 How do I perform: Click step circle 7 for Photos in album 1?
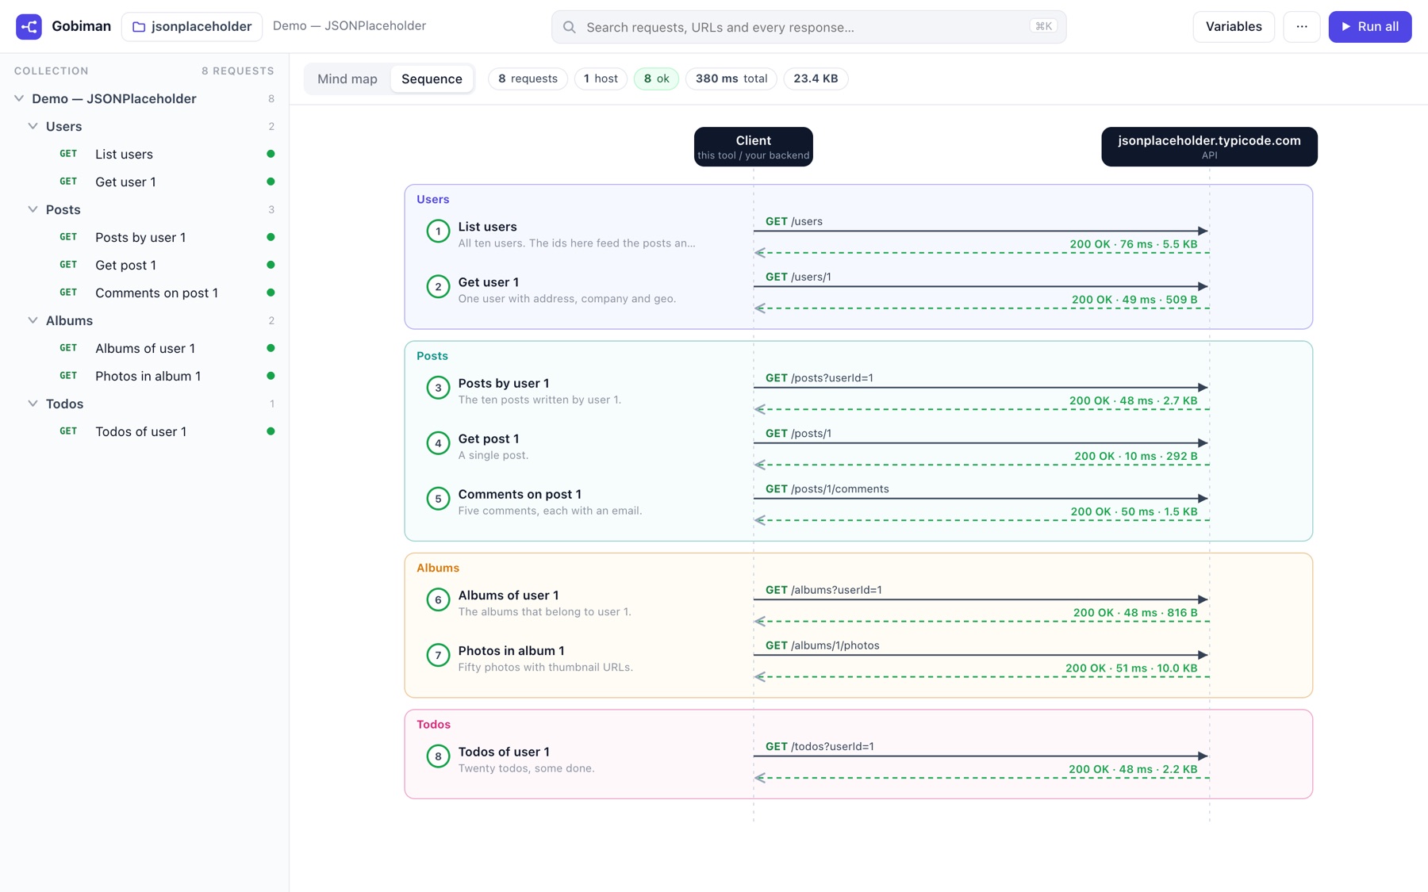438,655
